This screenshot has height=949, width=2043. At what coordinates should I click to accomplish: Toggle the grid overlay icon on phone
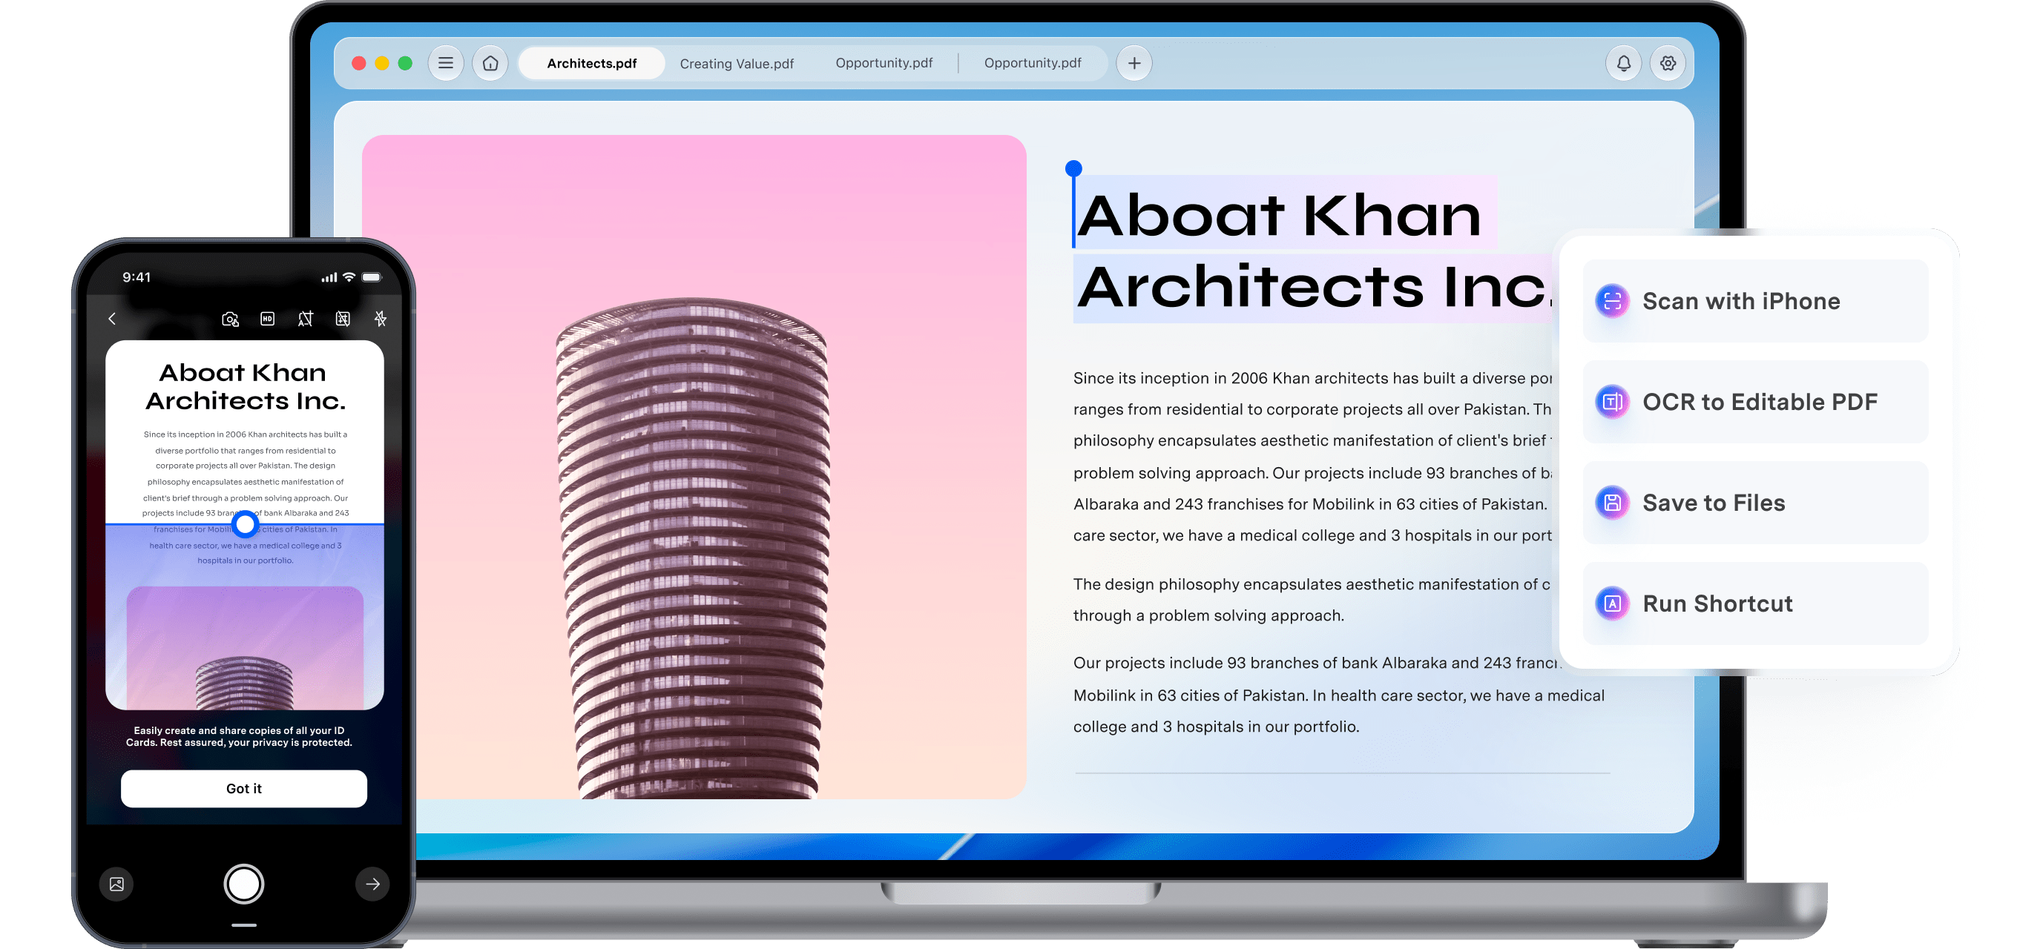(x=343, y=319)
